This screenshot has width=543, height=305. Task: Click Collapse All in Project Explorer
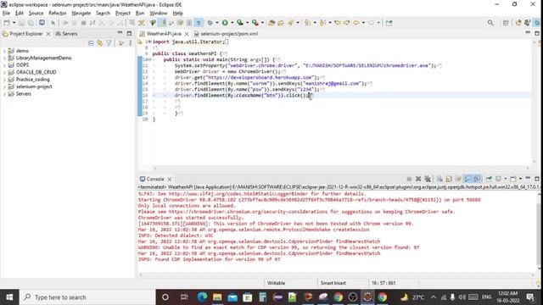[91, 43]
